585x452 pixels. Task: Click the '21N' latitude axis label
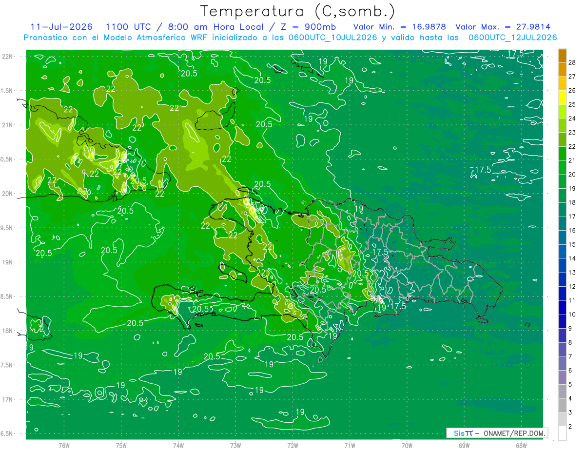(x=7, y=125)
